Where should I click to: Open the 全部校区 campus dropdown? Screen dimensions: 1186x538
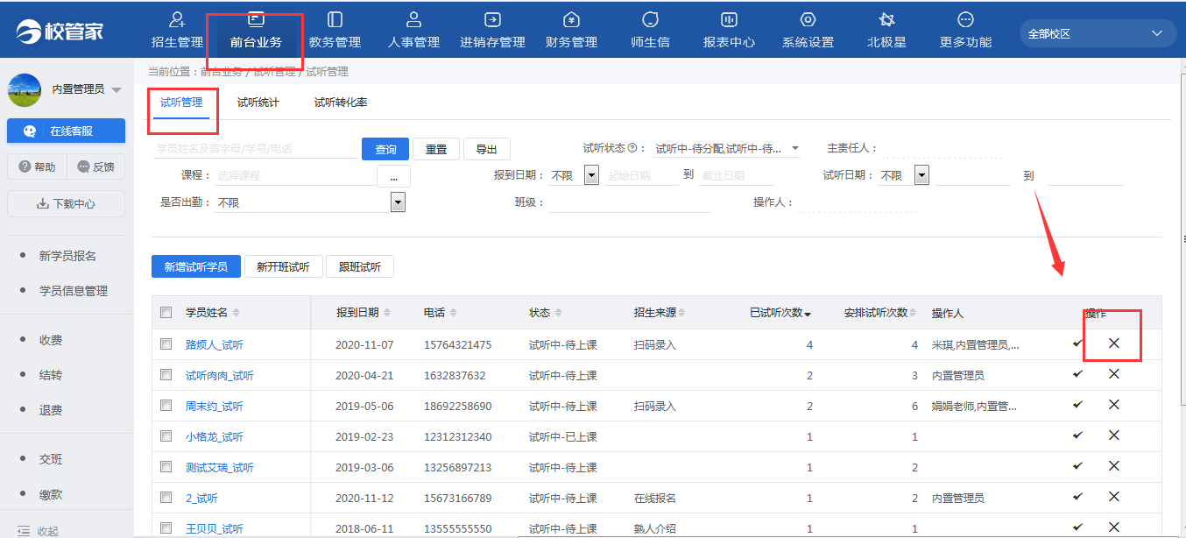(1098, 33)
